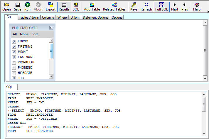
Task: Open the Options tab
Action: [x=117, y=18]
